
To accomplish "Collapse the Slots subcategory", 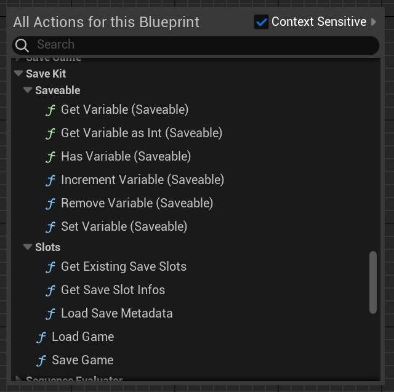I will point(28,247).
